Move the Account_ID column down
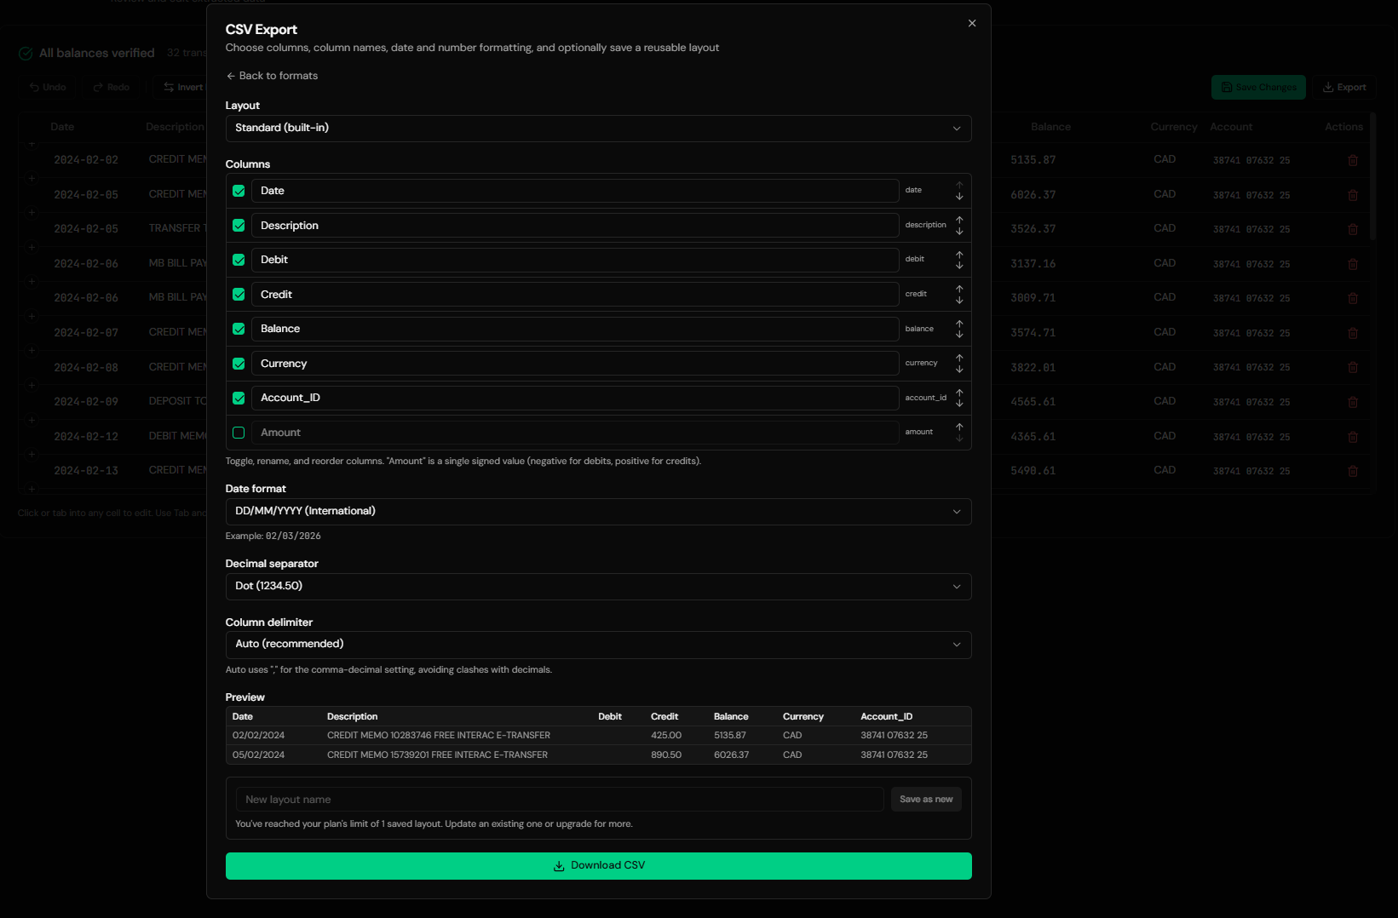 (x=959, y=404)
